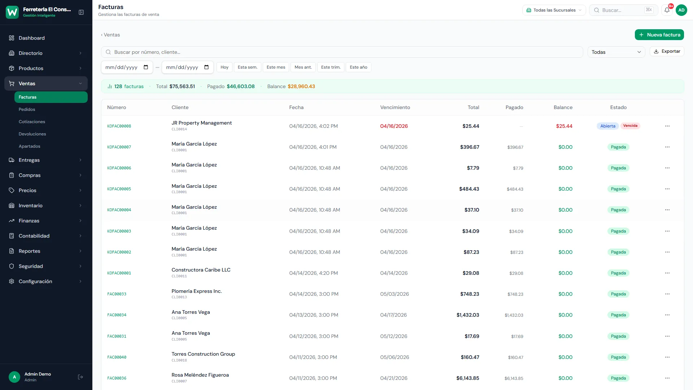Go to Cotizaciones submenu
Screen dimensions: 693x390
click(51, 122)
